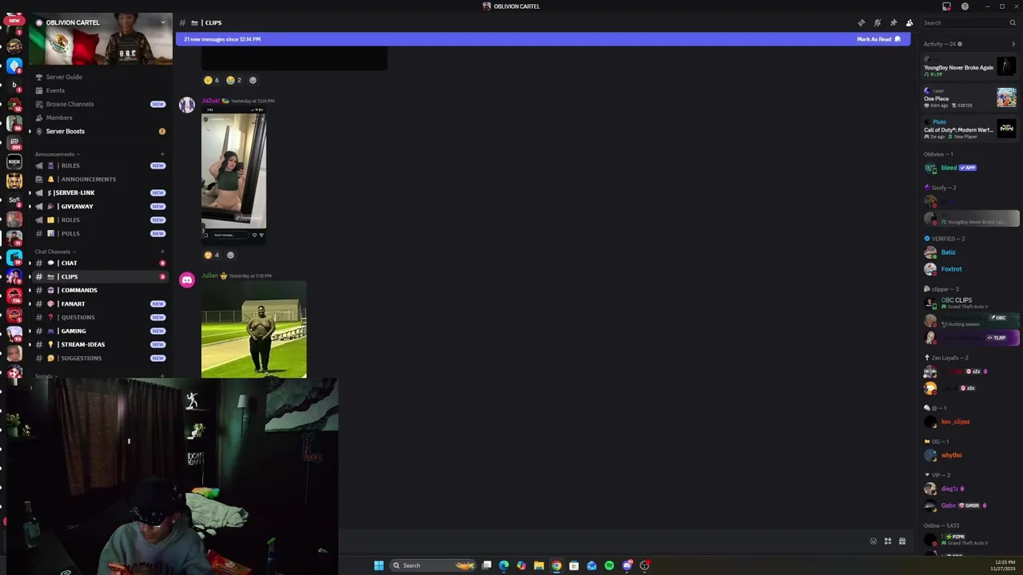Open the STREAM-IDEAS channel
1023x575 pixels.
(x=101, y=344)
